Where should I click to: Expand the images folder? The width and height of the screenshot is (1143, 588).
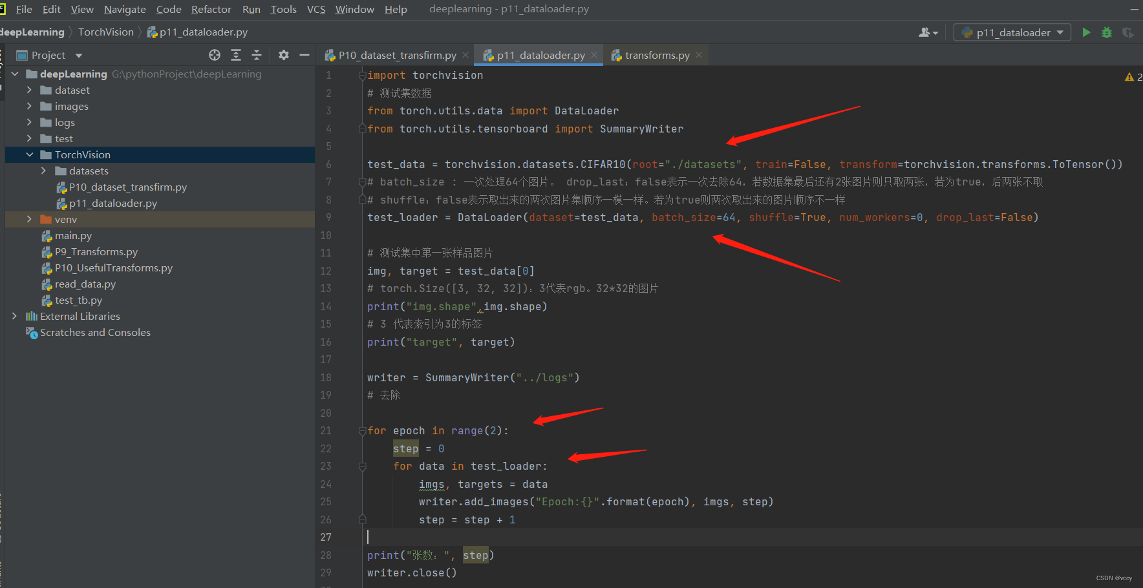click(29, 107)
